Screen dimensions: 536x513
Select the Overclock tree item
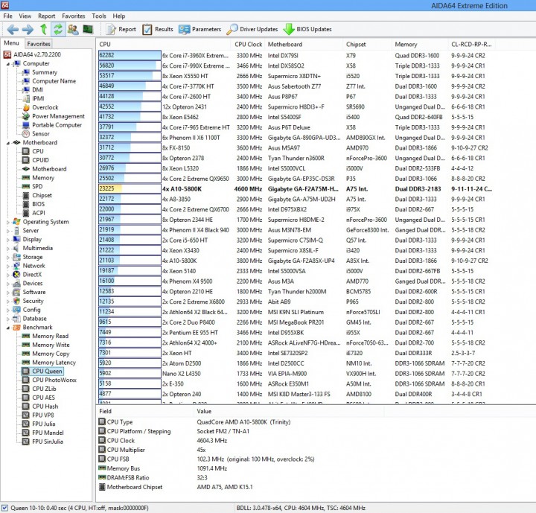point(45,107)
